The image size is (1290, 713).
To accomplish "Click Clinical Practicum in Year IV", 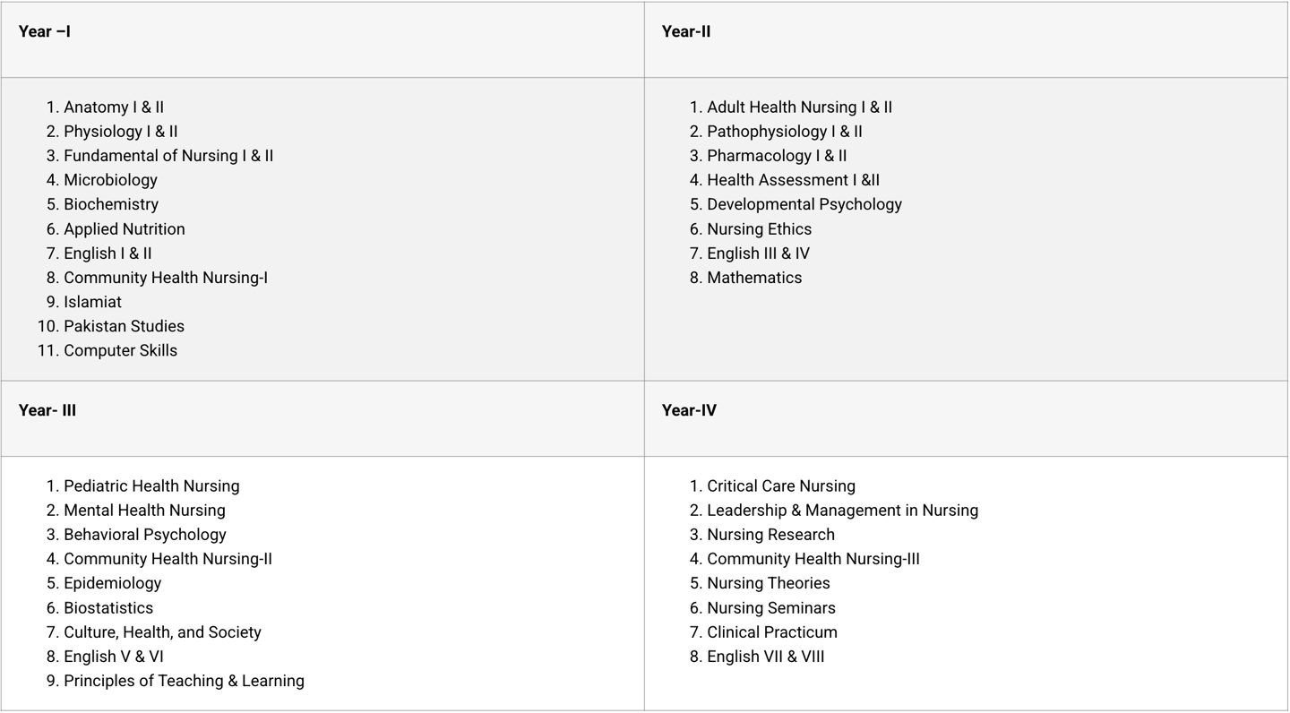I will [x=772, y=632].
